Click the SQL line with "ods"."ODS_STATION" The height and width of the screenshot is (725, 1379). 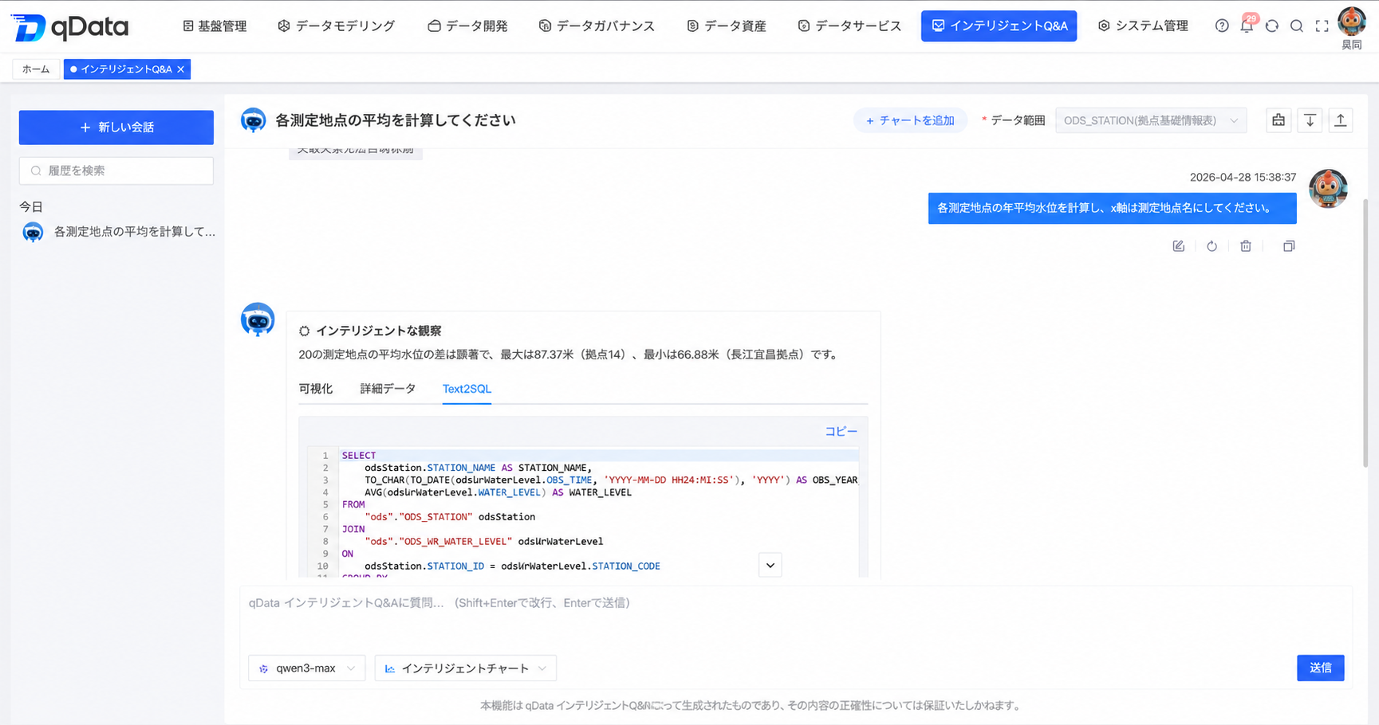(450, 517)
